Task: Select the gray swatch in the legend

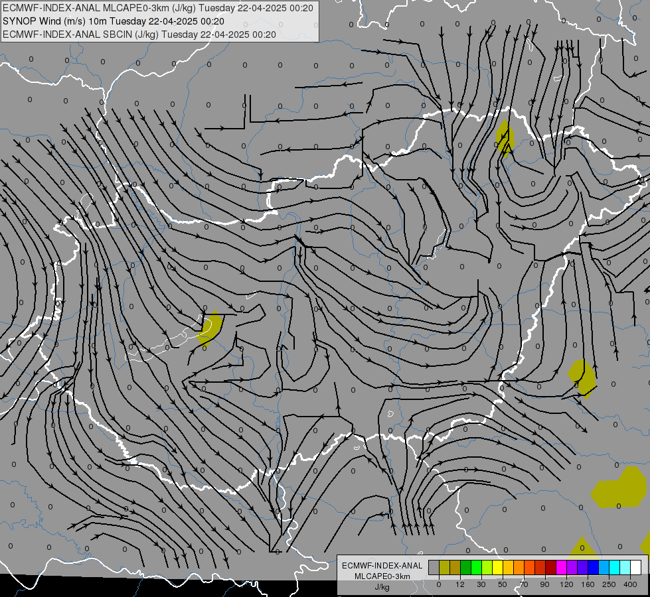Action: (x=434, y=567)
